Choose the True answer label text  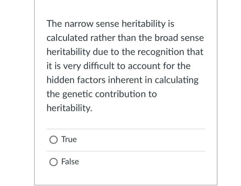(69, 139)
